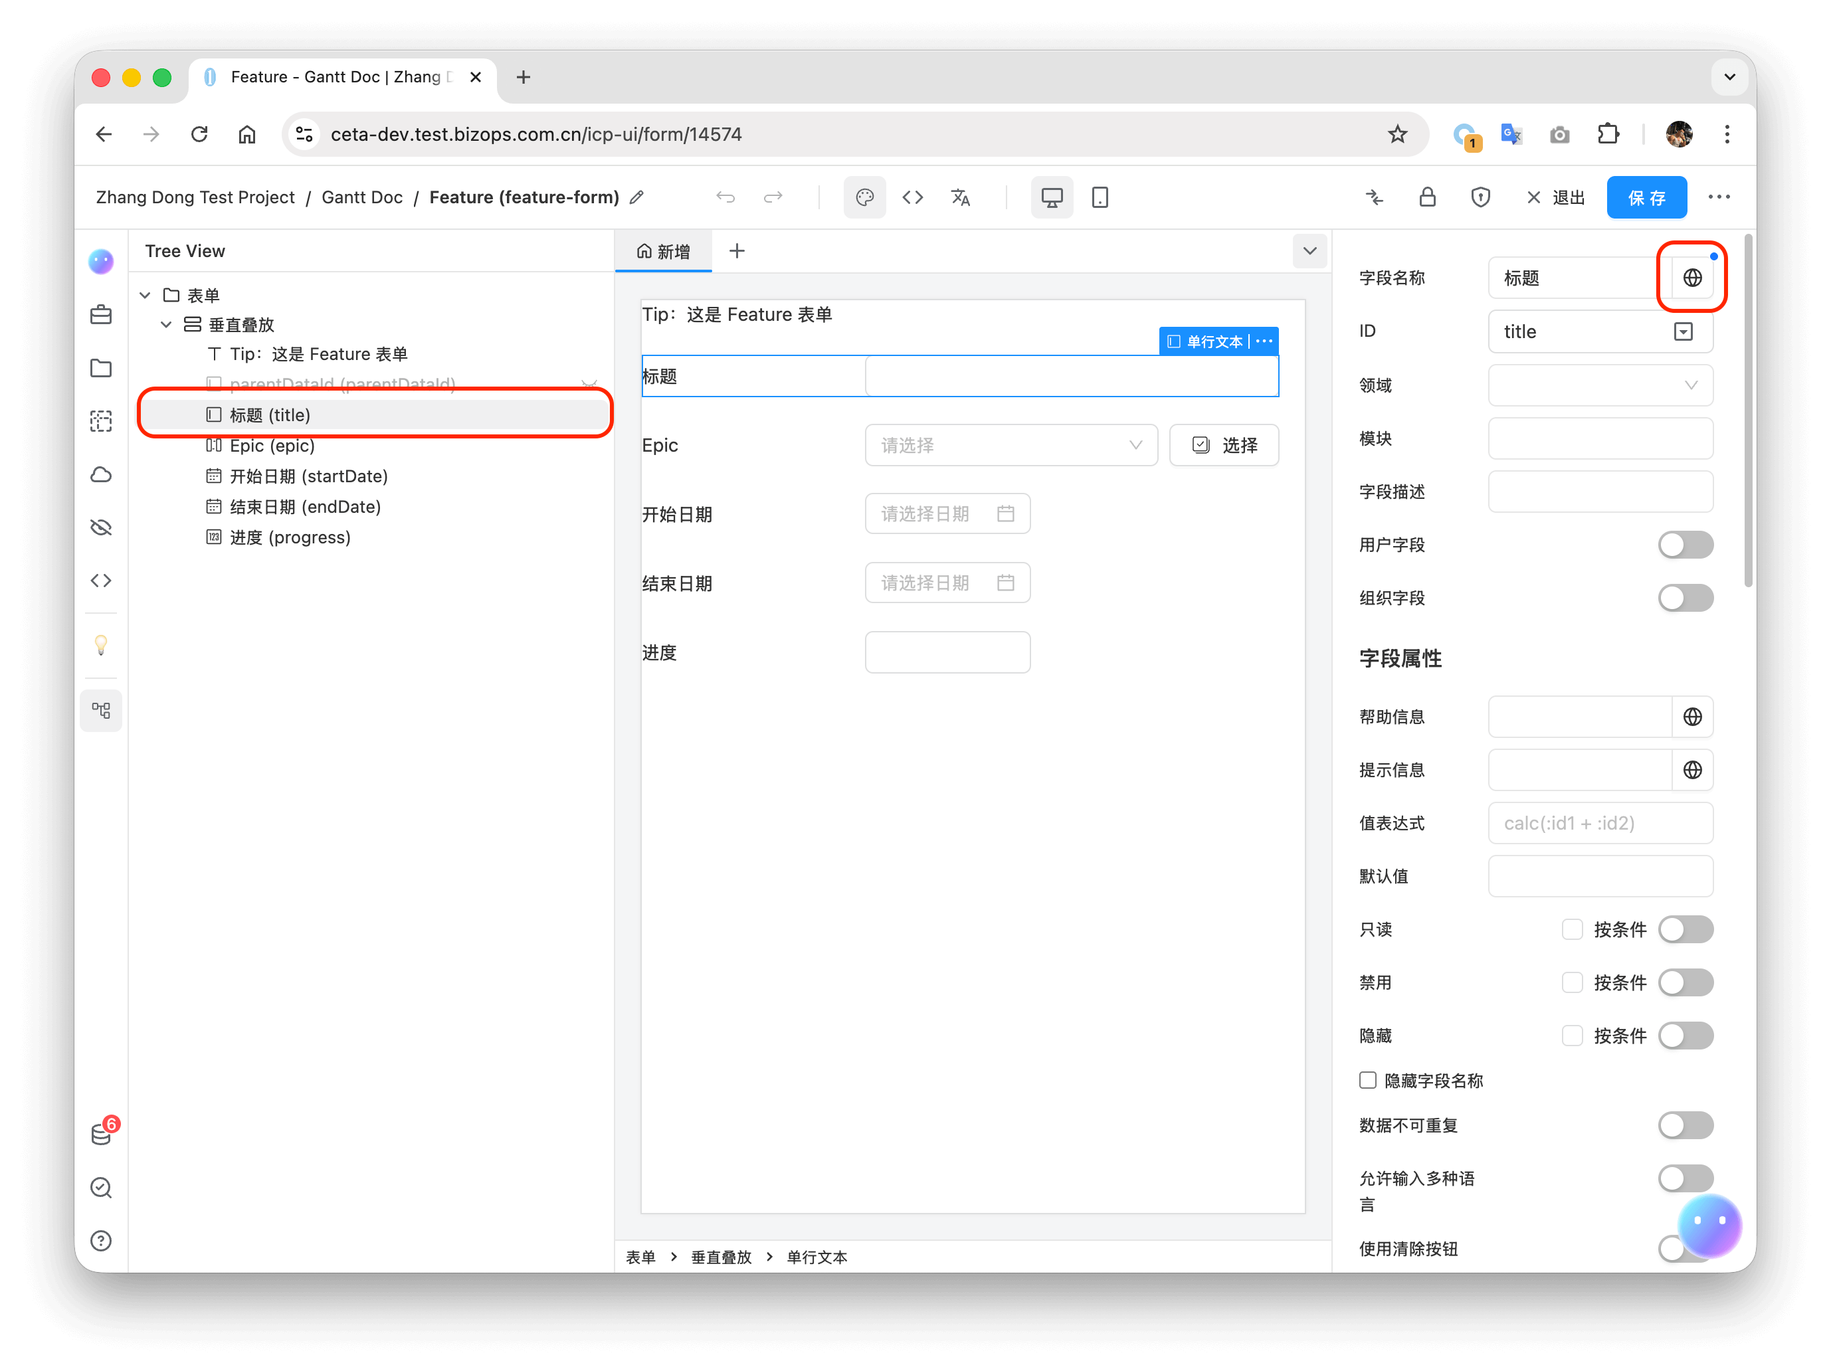
Task: Open the 单行文本 field options menu
Action: click(1264, 341)
